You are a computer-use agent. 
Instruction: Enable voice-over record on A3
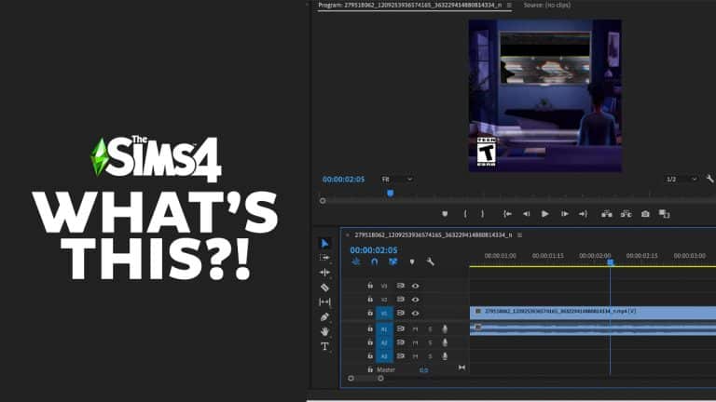tap(445, 356)
